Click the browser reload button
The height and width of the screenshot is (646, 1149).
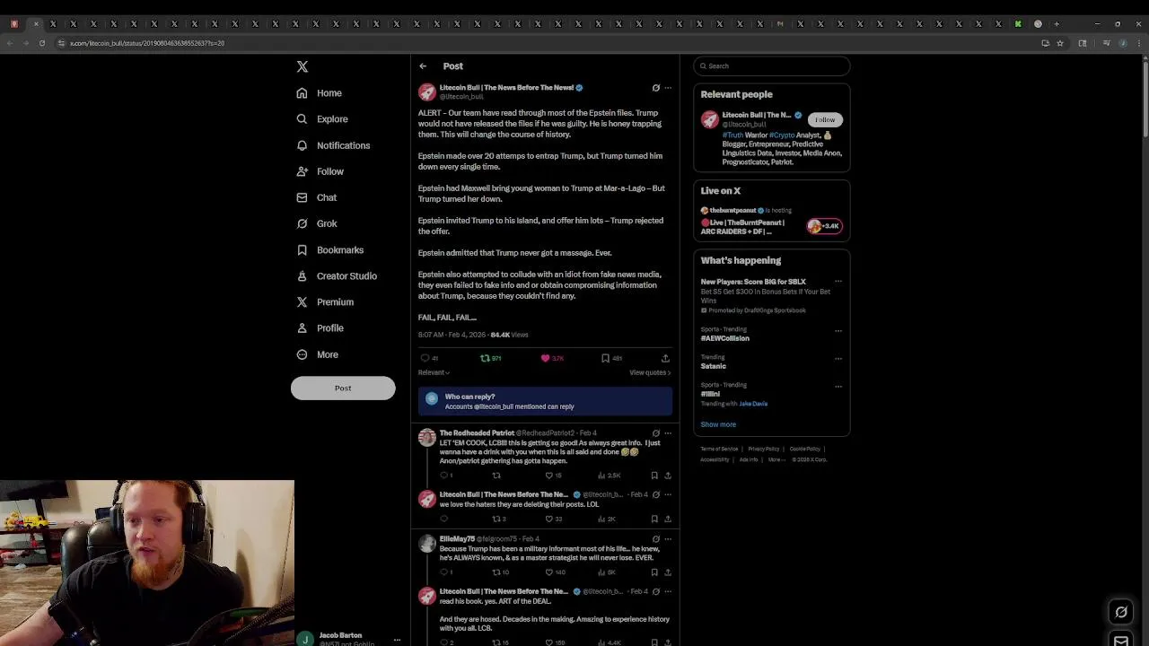41,43
